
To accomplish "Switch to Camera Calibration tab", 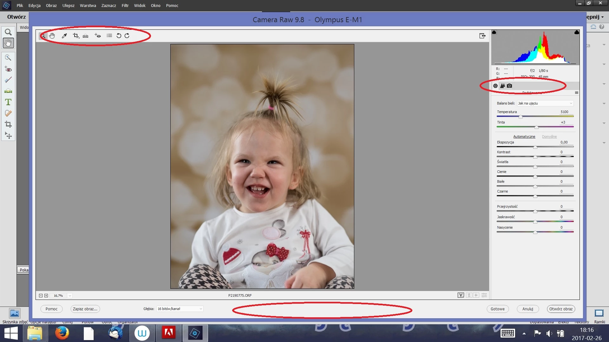I will (x=509, y=86).
